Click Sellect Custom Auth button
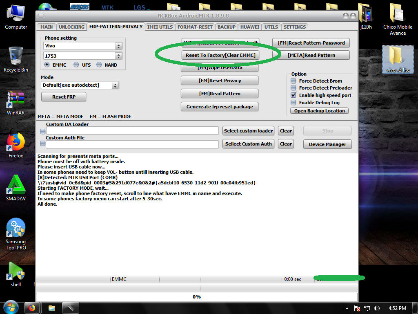The image size is (418, 314). pos(248,144)
